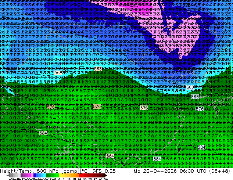Click the 'GFS 0.25' model label
233x180 pixels.
[x=104, y=171]
